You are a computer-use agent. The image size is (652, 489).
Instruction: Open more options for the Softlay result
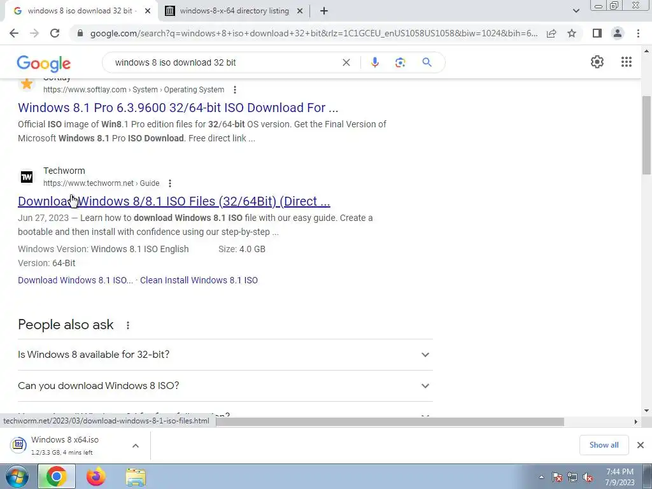(235, 89)
